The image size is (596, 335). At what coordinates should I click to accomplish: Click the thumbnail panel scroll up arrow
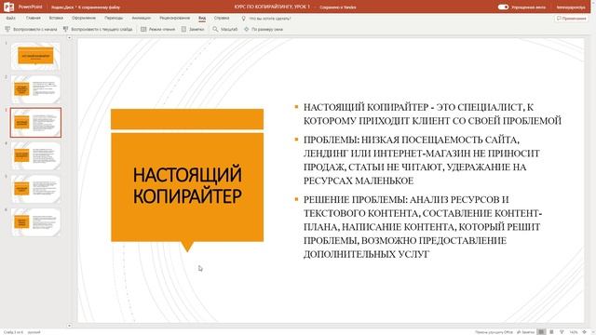tap(69, 37)
